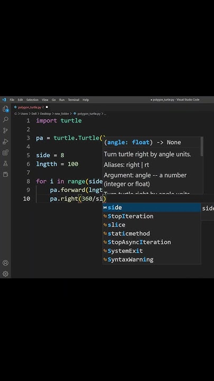Viewport: 214px width, 381px height.
Task: Open the Explorer view in activity bar
Action: point(5,109)
